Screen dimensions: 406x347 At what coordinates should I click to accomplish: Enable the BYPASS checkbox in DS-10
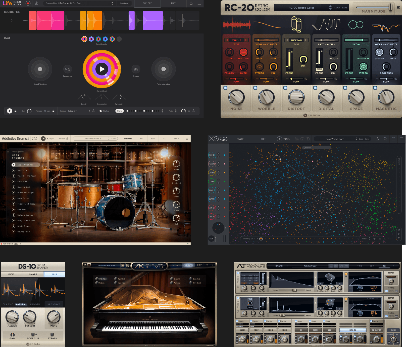click(x=52, y=334)
